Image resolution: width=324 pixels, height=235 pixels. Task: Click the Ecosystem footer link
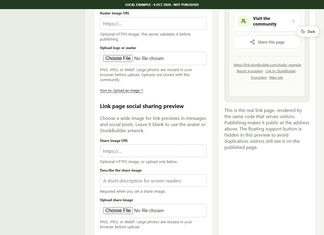tap(259, 78)
